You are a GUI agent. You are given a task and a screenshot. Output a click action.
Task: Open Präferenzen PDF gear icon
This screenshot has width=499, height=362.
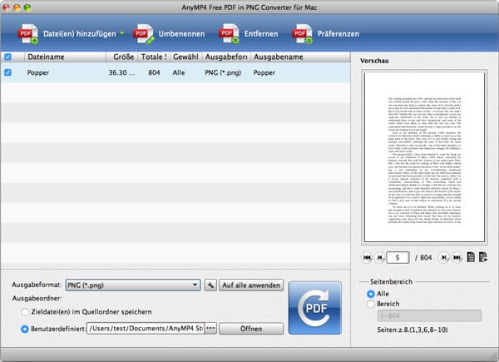coord(303,34)
